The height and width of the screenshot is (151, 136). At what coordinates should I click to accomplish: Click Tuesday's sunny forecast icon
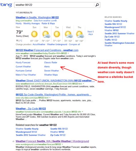click(57, 34)
